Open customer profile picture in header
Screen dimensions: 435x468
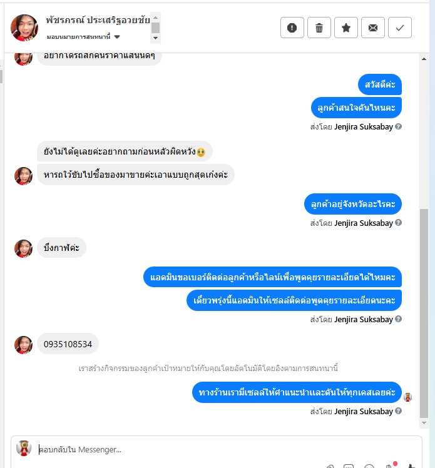point(24,28)
